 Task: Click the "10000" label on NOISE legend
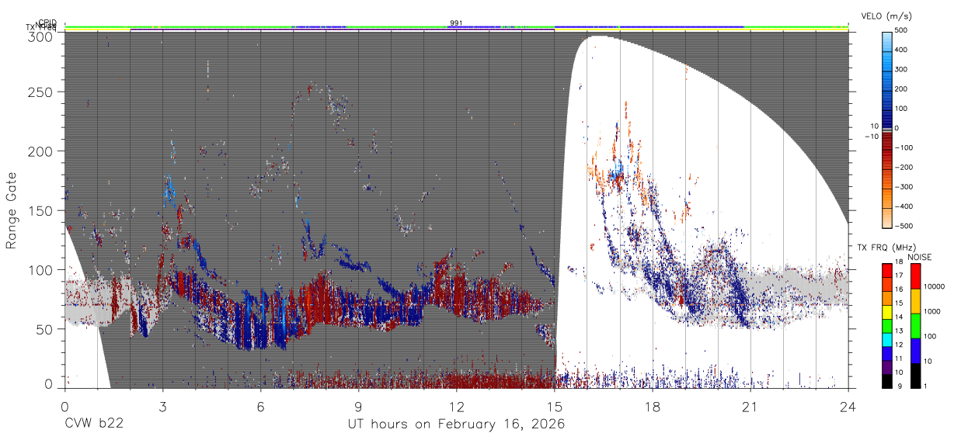coord(935,286)
